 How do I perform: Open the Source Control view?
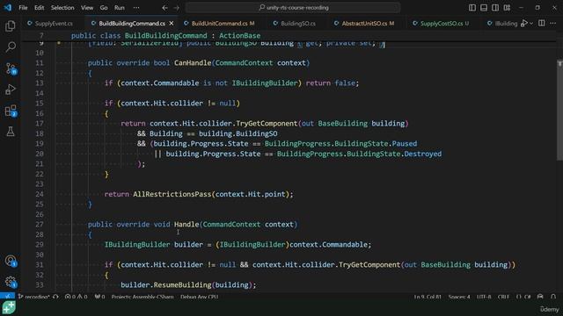11,68
